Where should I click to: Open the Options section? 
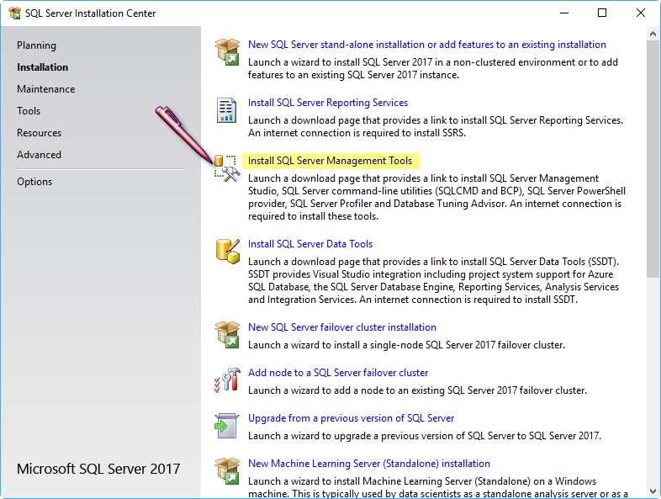34,182
